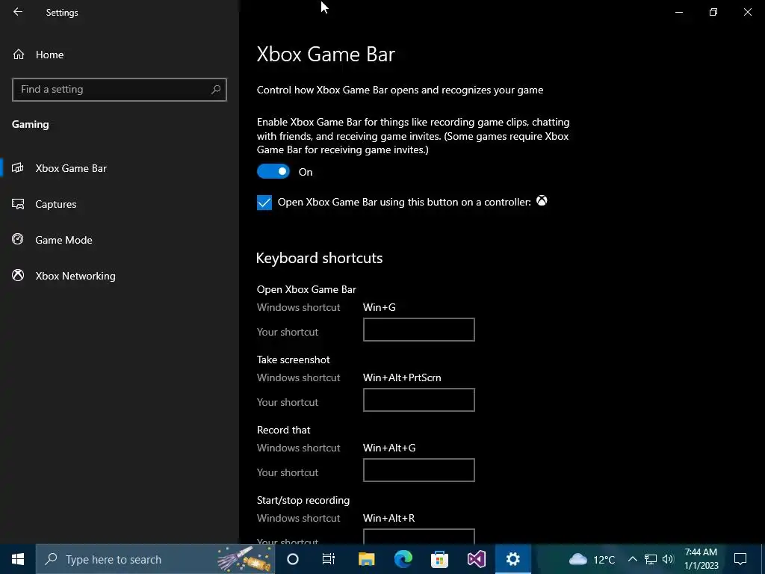Launch Microsoft Edge from taskbar
This screenshot has height=574, width=765.
tap(403, 559)
